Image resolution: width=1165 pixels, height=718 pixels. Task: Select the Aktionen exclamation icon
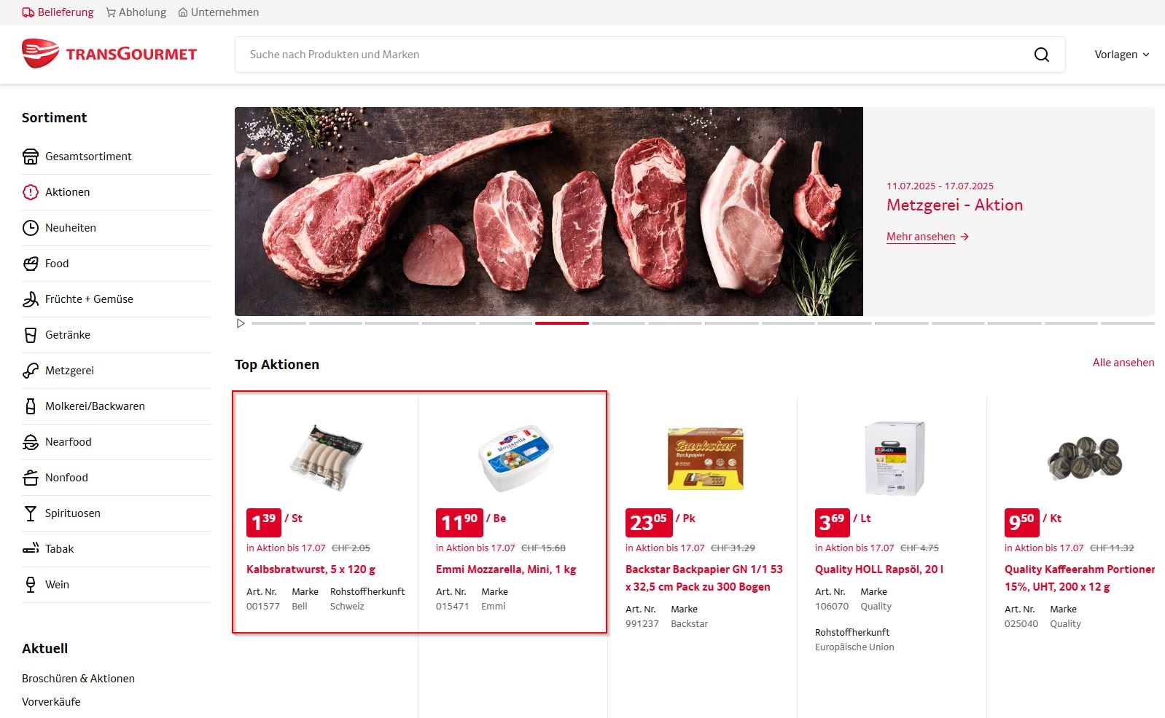pos(31,192)
